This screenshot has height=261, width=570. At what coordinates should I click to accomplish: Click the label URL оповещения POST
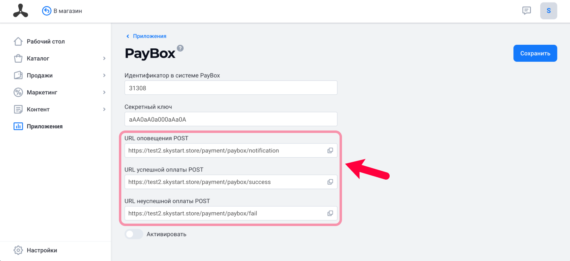(156, 138)
